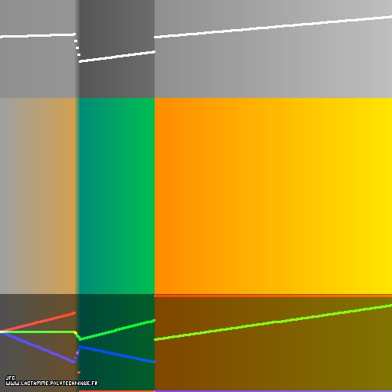
Task: Click the long white rising line at top right
Action: (x=273, y=27)
